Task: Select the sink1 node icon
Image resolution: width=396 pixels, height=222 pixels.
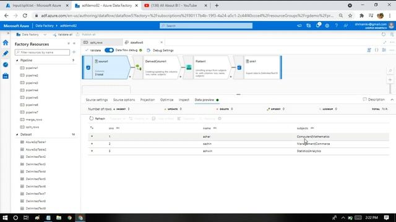Action: [239, 67]
